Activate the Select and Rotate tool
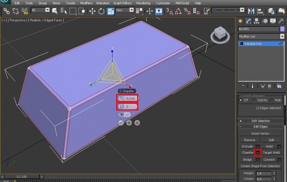Viewport: 287px width, 182px height. (101, 11)
